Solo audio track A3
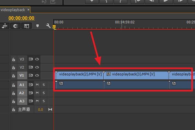 (x=44, y=101)
